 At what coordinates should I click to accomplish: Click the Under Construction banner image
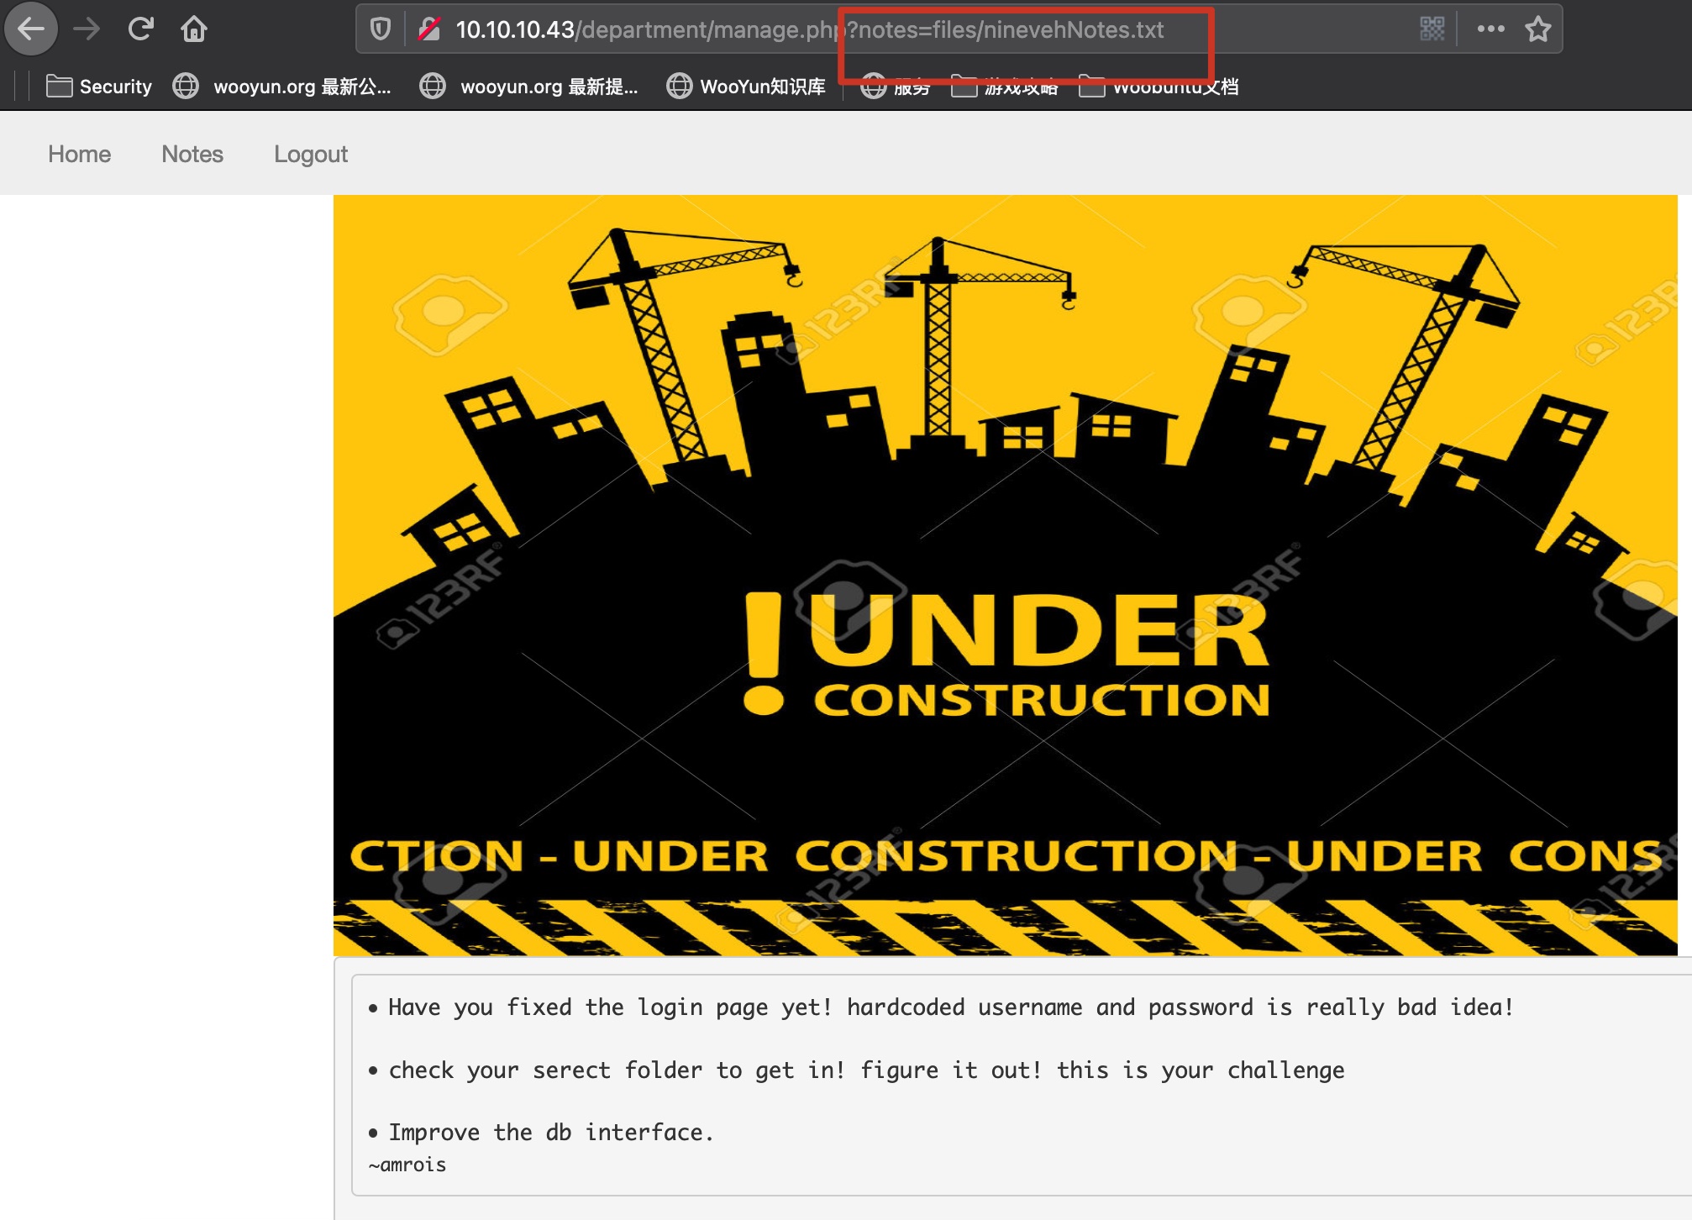[1005, 575]
